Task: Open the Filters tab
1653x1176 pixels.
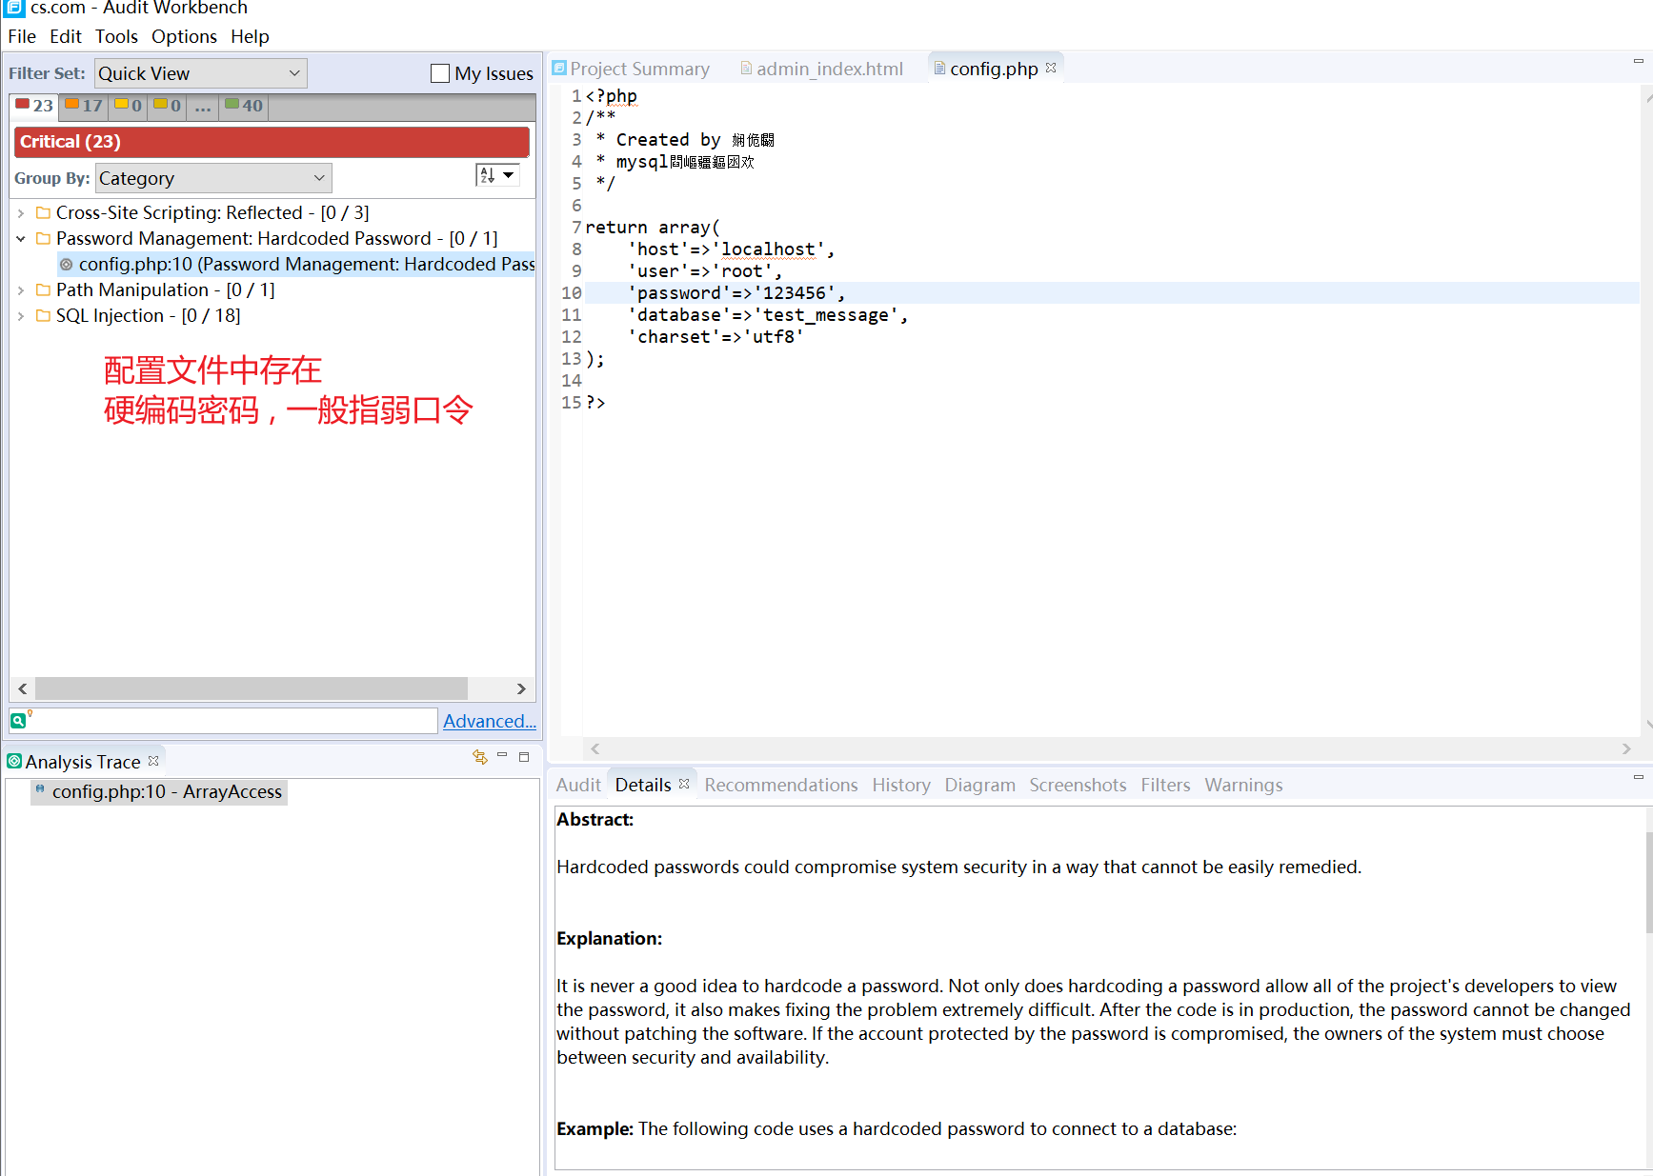Action: coord(1165,785)
